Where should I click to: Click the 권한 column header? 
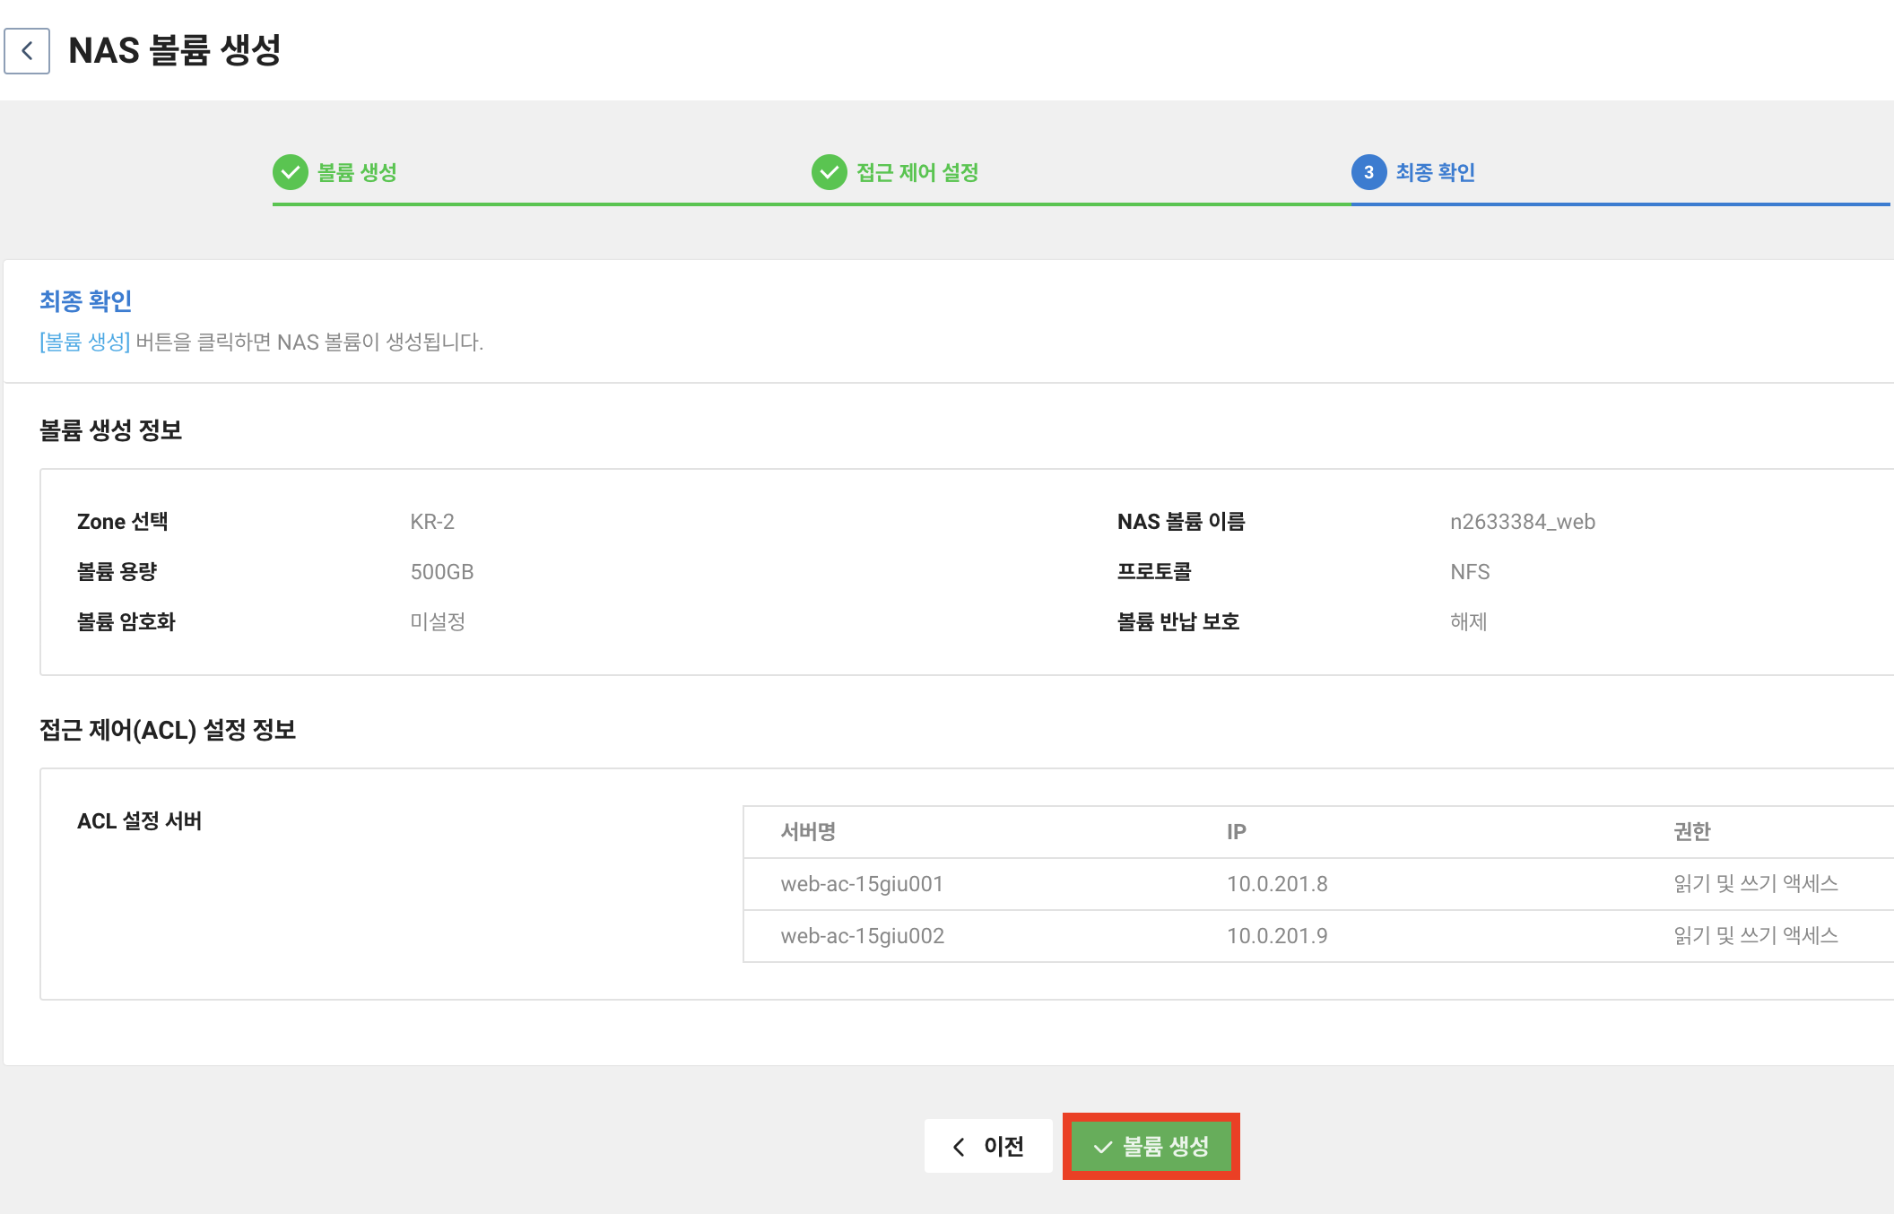tap(1691, 832)
